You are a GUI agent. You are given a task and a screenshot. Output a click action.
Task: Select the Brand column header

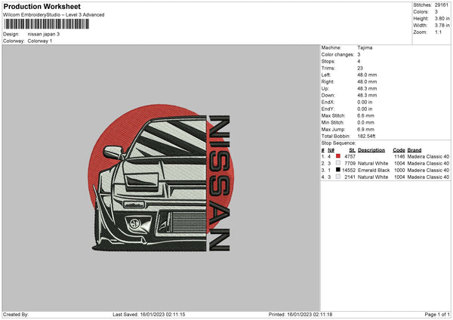[414, 149]
